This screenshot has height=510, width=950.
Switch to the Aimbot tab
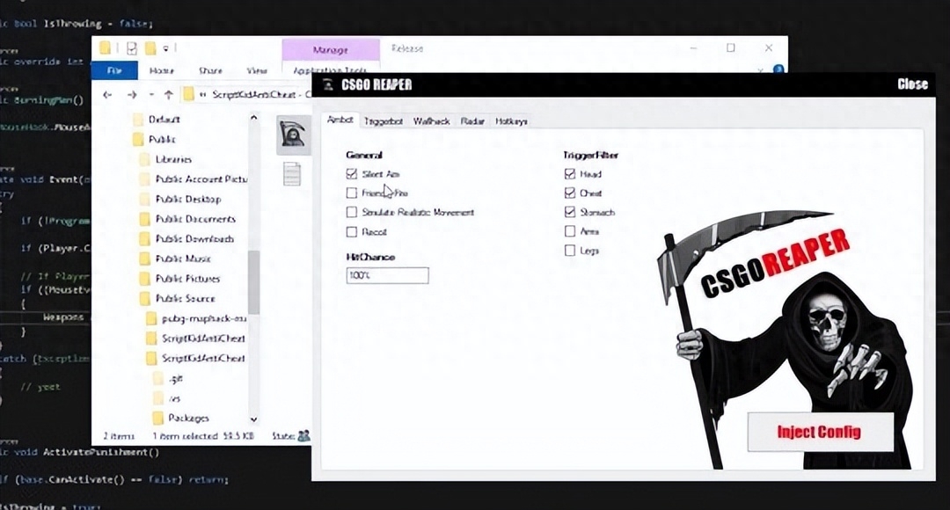pos(340,120)
